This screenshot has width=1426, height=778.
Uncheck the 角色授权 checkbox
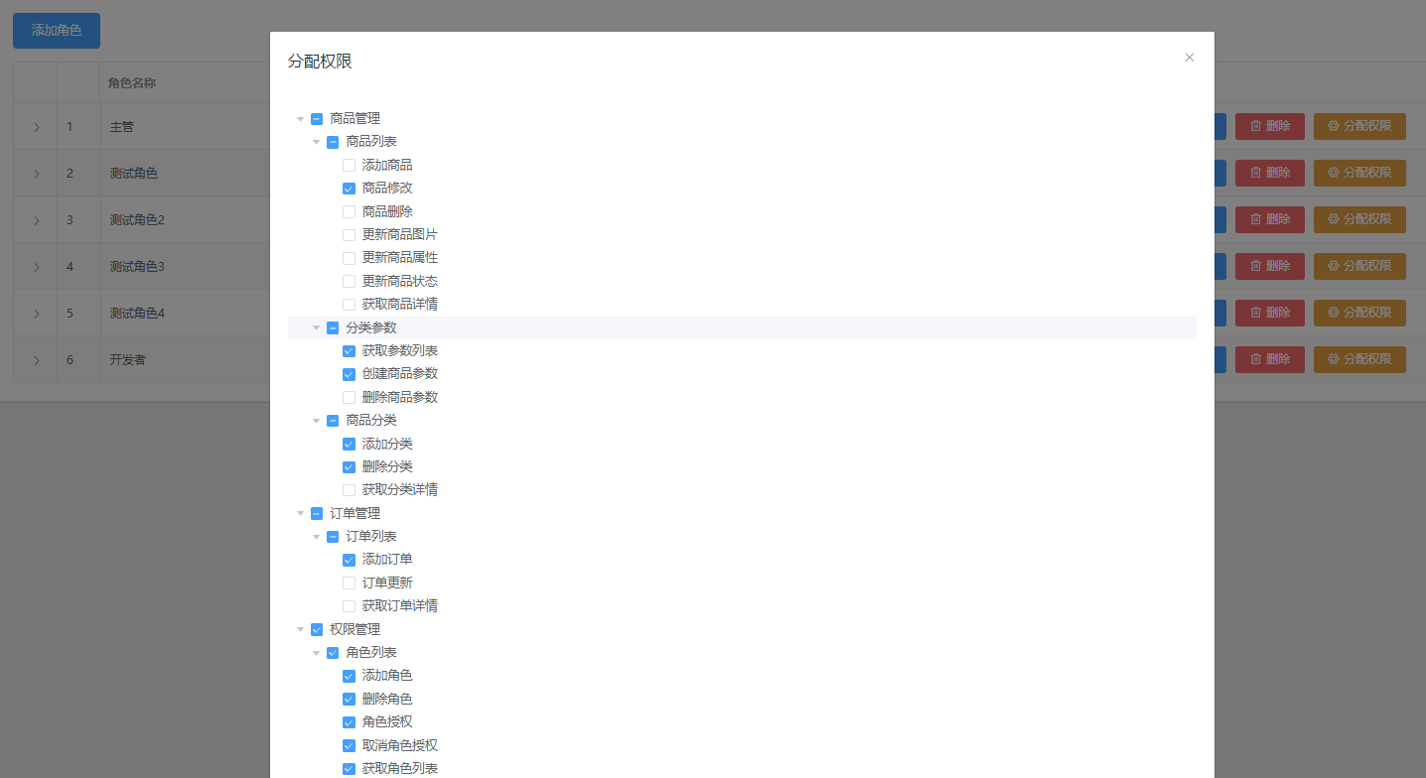tap(349, 722)
